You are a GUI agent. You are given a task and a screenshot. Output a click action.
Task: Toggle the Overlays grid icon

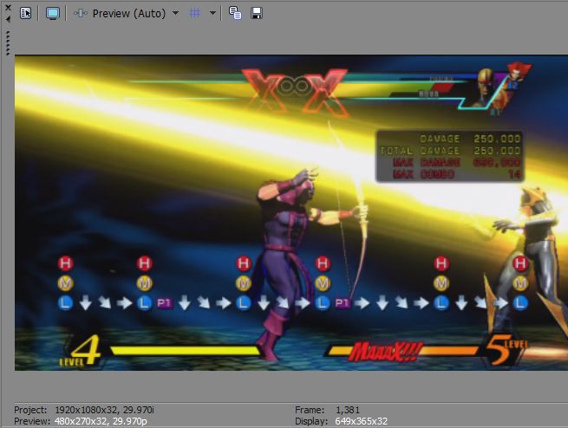pos(194,13)
